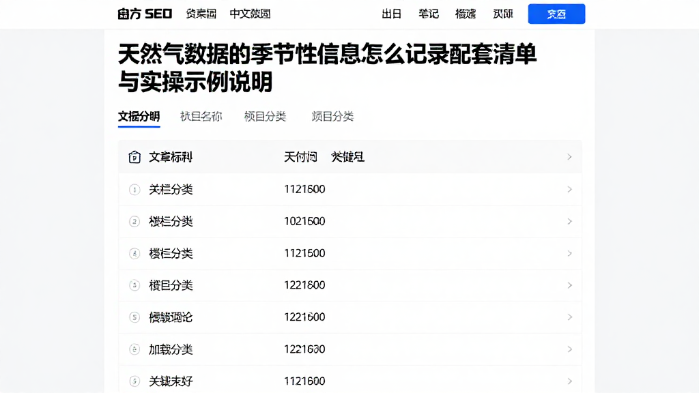Click circled number icon beside 关栏分类
Screen dimensions: 699x393
(x=134, y=190)
